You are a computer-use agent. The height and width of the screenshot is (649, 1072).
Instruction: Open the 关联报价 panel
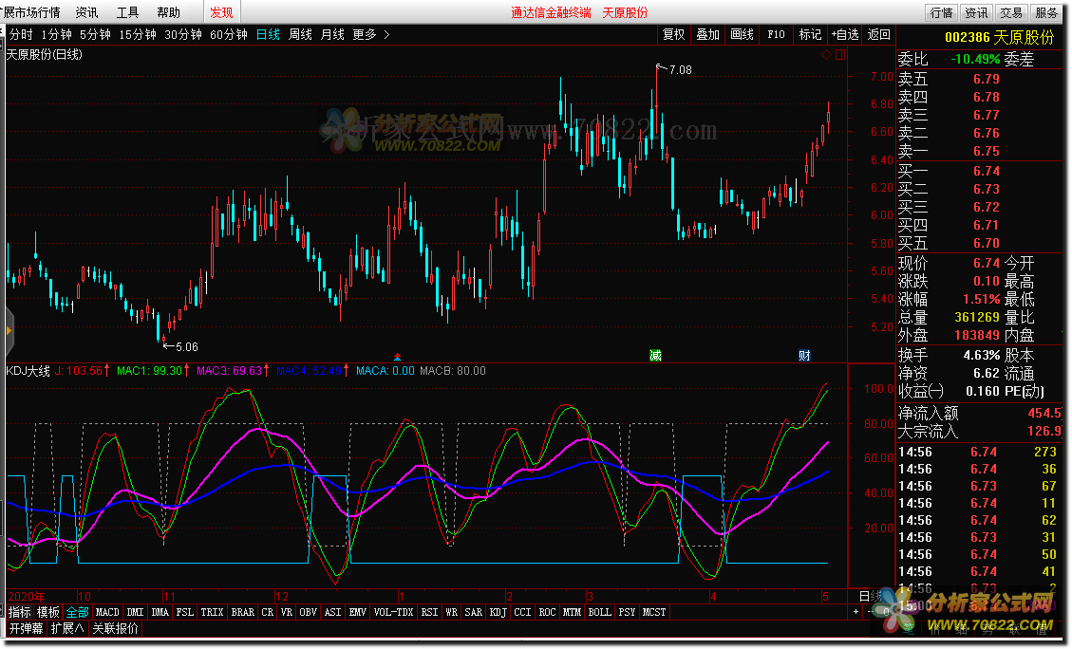point(116,628)
